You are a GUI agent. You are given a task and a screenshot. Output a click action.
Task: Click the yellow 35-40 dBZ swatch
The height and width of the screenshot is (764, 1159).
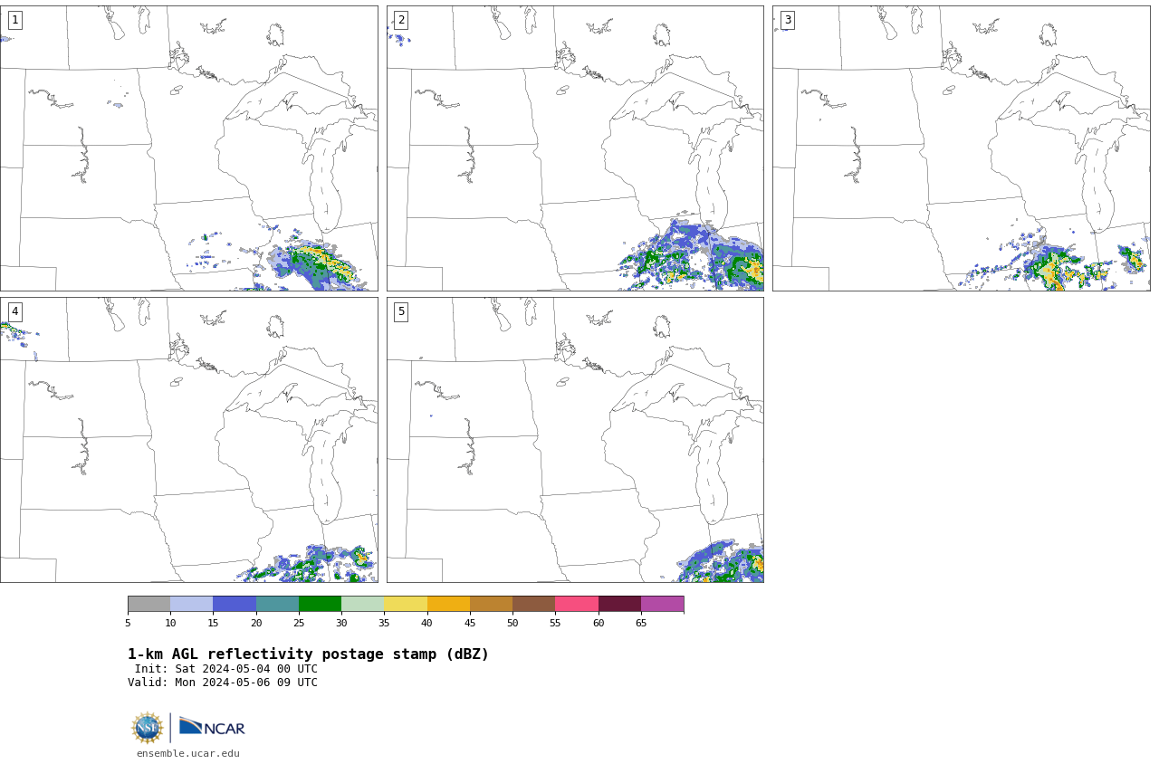click(406, 604)
